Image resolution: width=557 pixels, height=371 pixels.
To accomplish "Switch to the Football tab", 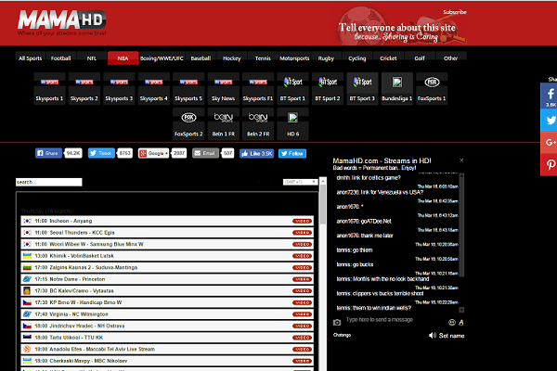I will [60, 58].
